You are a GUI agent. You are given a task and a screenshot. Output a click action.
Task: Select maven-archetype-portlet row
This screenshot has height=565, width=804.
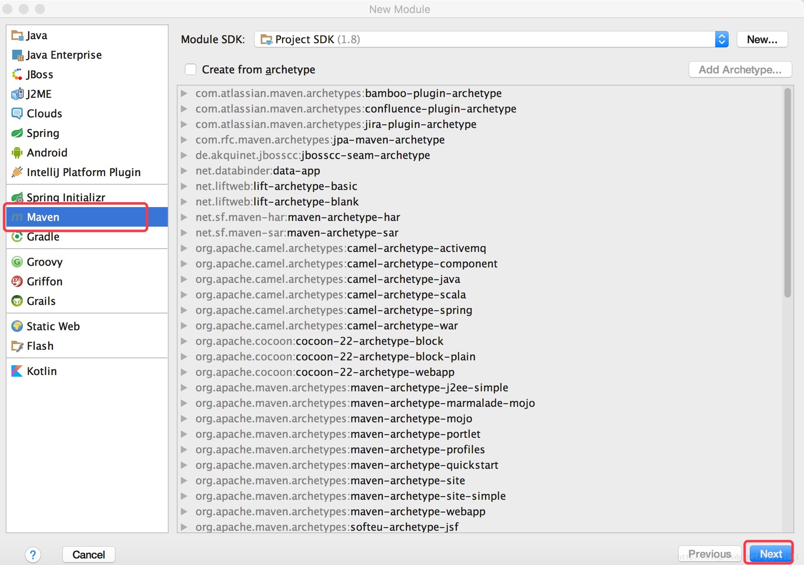(481, 434)
